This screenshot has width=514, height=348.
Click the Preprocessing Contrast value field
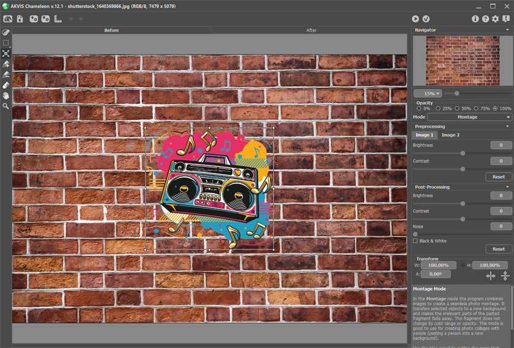coord(501,161)
